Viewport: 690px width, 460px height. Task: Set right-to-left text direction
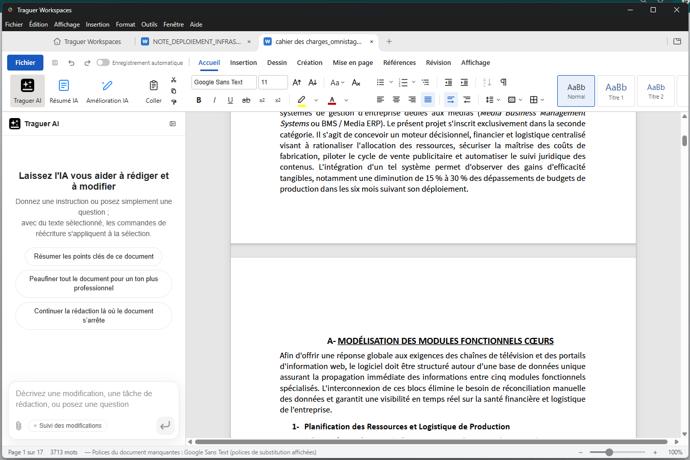pos(467,100)
